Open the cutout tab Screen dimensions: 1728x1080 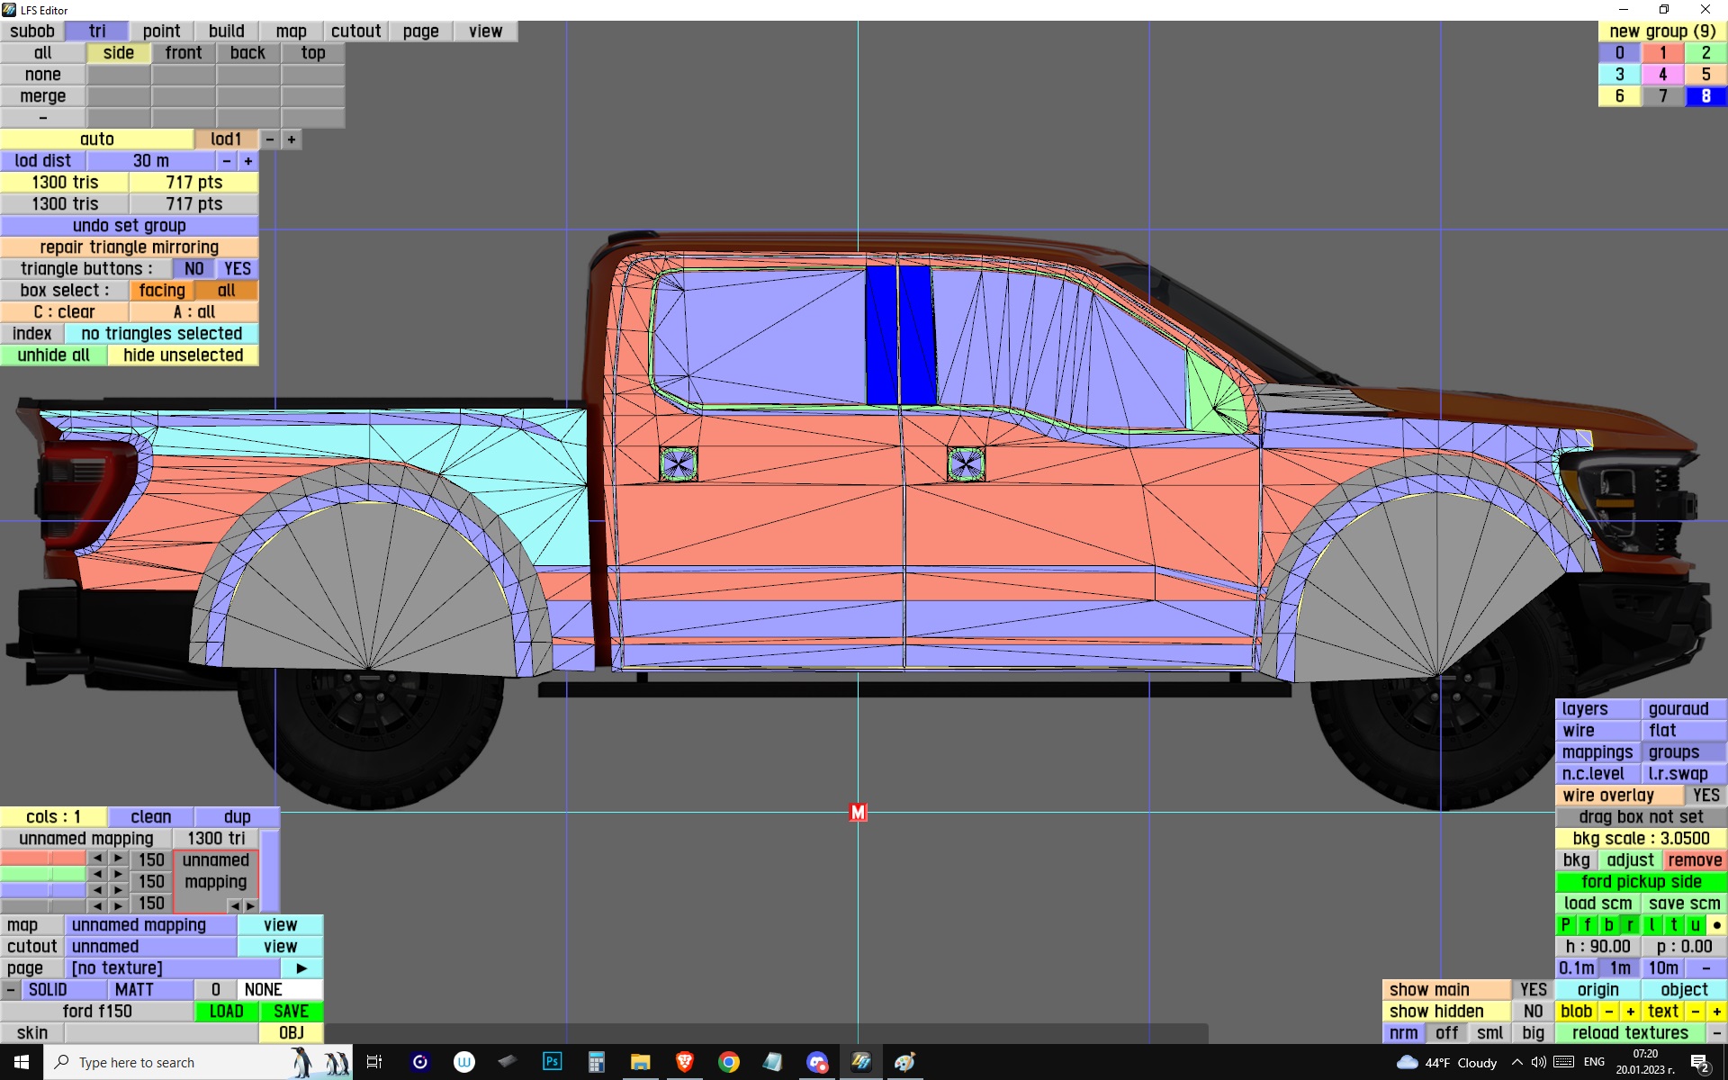tap(355, 31)
